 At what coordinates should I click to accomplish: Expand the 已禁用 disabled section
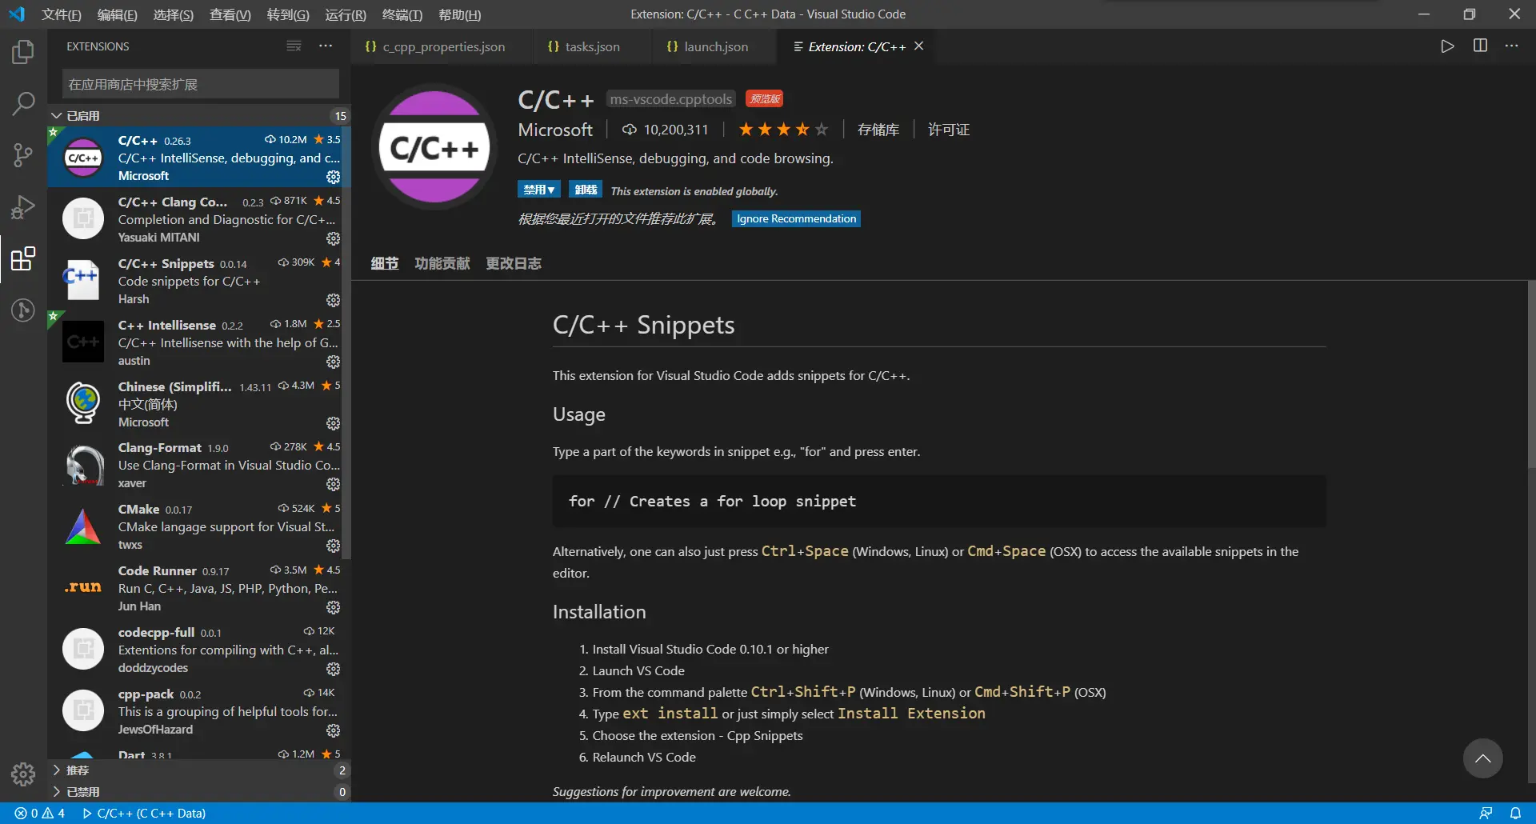(198, 792)
